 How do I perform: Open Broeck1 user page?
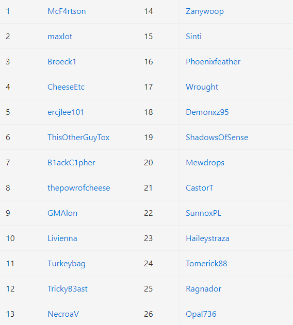pyautogui.click(x=62, y=62)
